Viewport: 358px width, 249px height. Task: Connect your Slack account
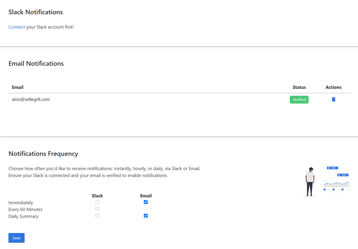(17, 27)
